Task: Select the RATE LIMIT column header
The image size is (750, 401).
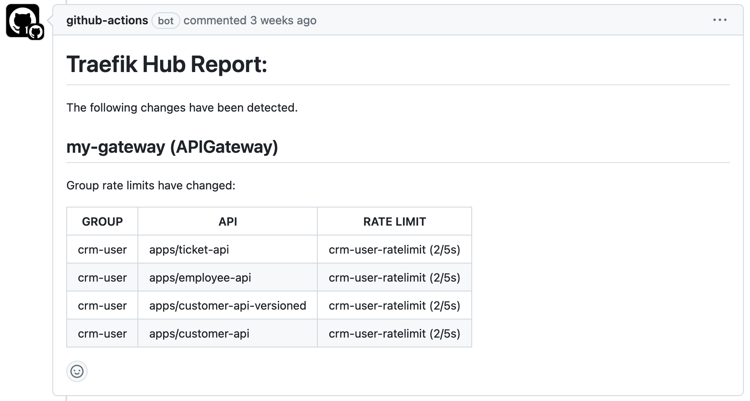Action: tap(394, 221)
